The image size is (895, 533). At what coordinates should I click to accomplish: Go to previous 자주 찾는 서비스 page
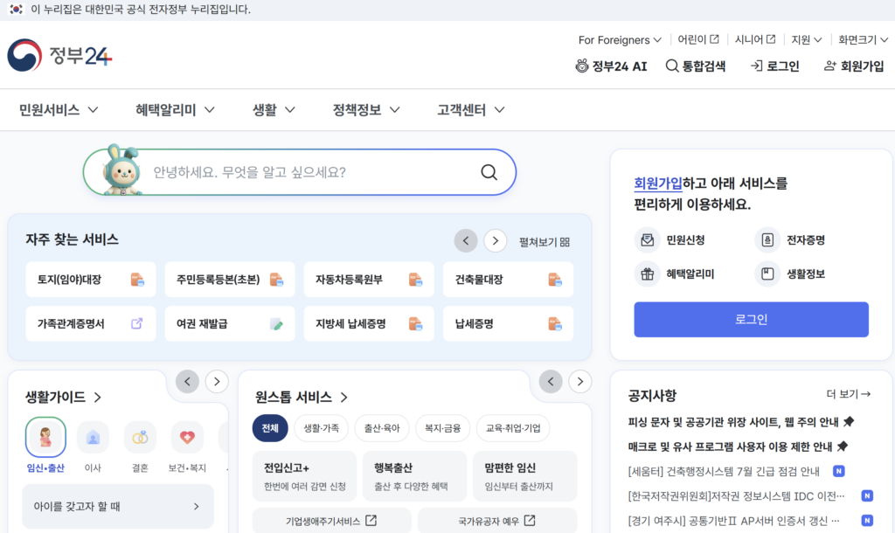(466, 241)
